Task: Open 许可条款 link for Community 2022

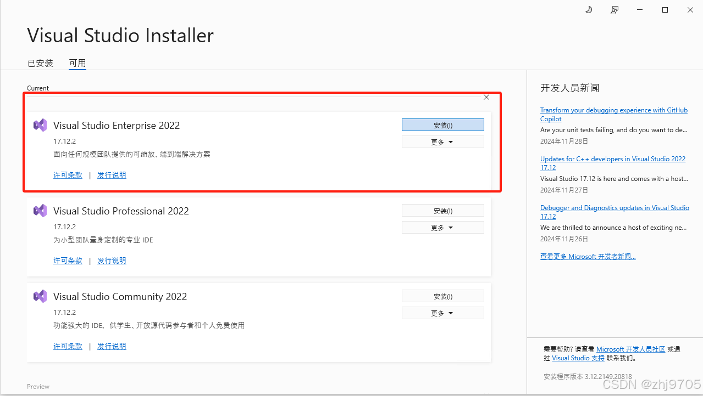Action: pos(68,346)
